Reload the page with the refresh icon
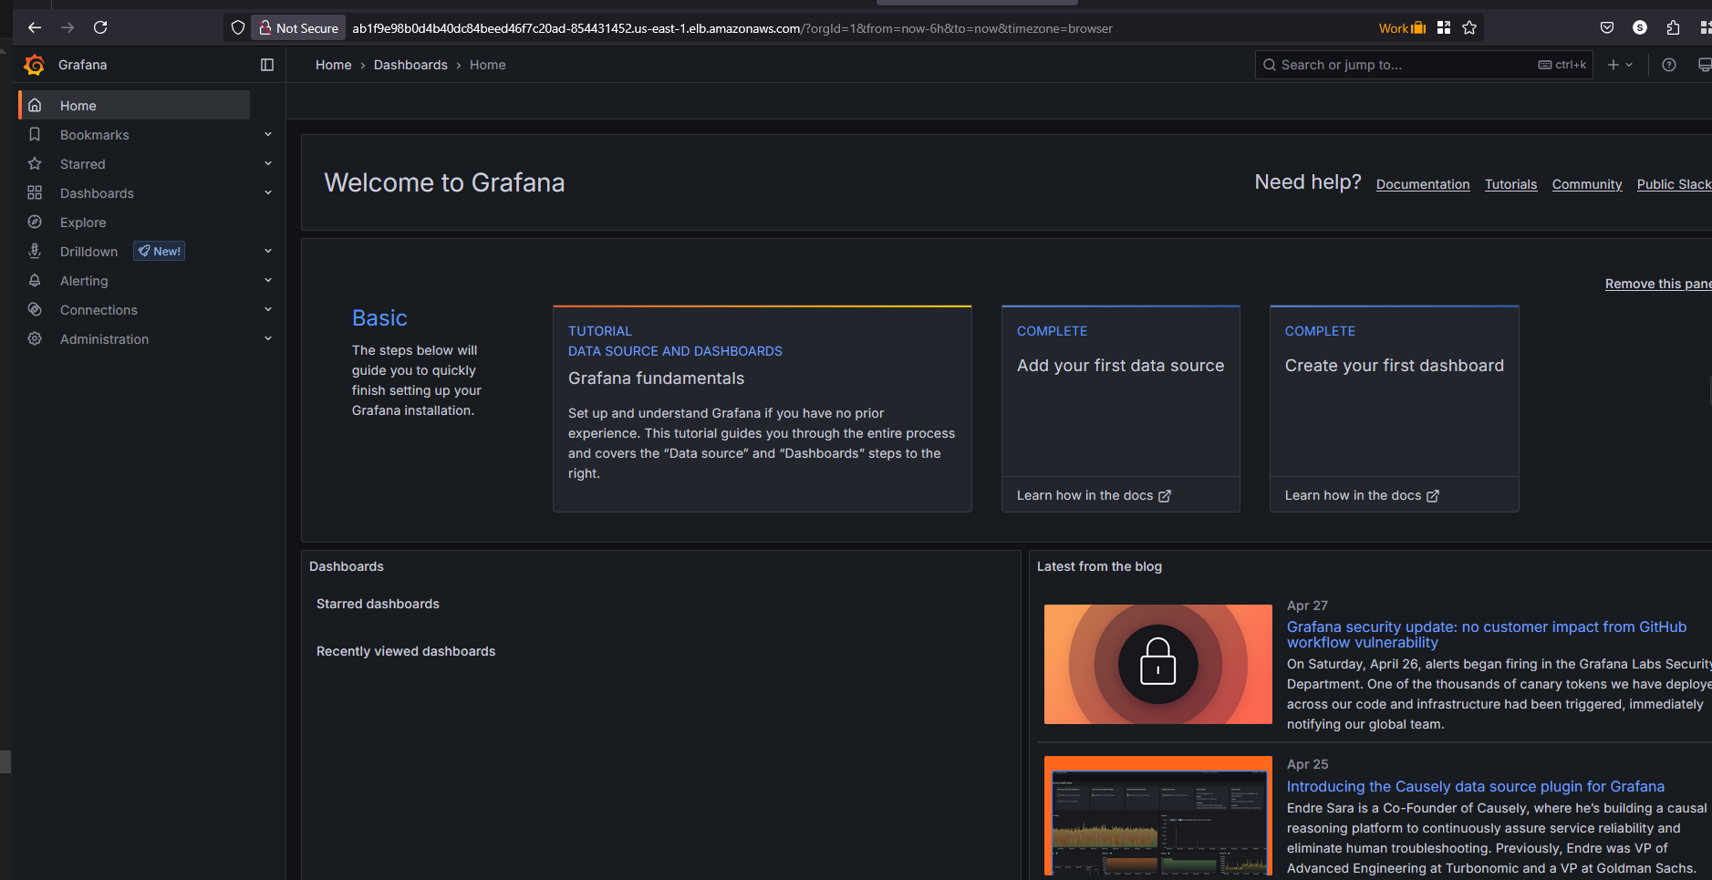The image size is (1712, 880). [x=100, y=27]
